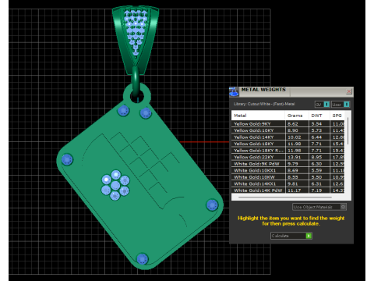
Task: Select the Yellow Gold:22KY row
Action: (288, 157)
